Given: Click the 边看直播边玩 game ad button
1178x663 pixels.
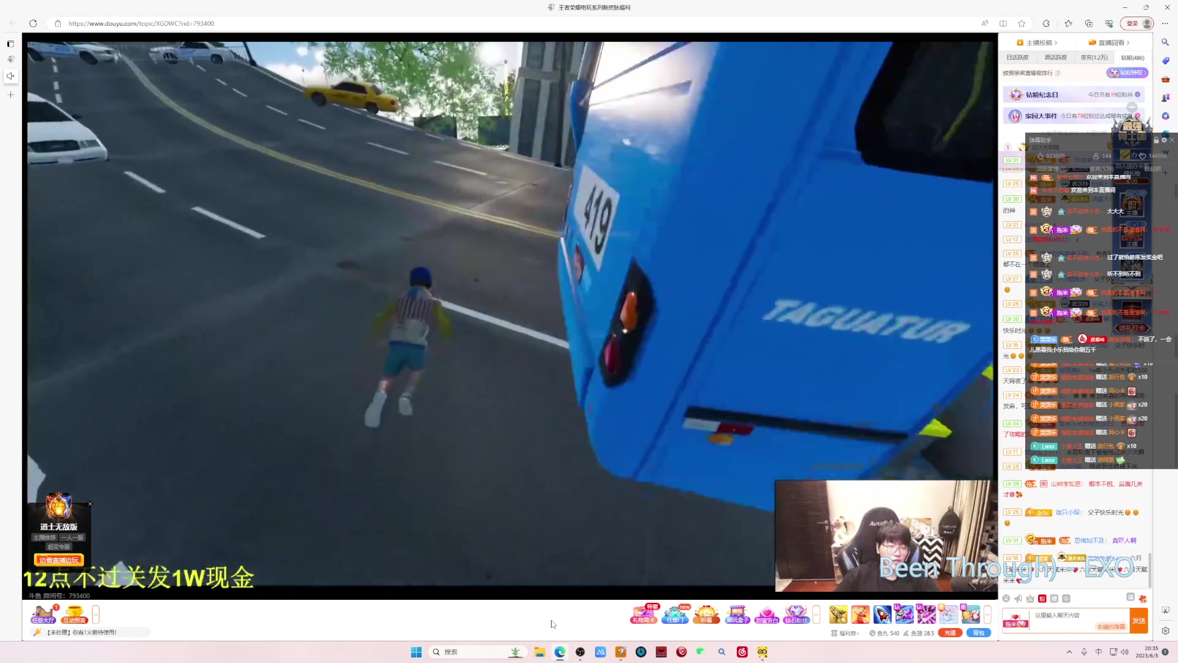Looking at the screenshot, I should 59,560.
